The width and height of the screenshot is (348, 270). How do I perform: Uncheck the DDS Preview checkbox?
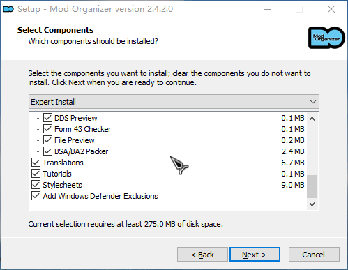pyautogui.click(x=47, y=118)
